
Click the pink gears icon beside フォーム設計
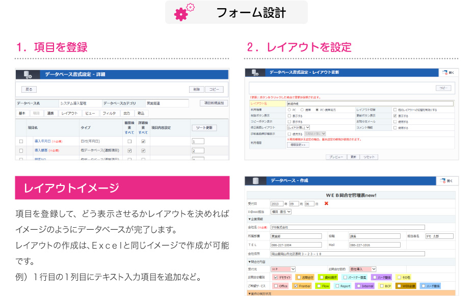click(184, 13)
